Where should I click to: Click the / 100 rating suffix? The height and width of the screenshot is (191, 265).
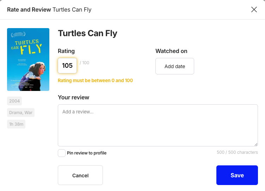(85, 63)
